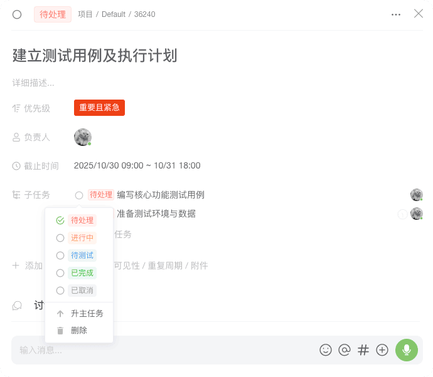Image resolution: width=433 pixels, height=377 pixels.
Task: Click the discussion chat bubble icon
Action: [17, 306]
